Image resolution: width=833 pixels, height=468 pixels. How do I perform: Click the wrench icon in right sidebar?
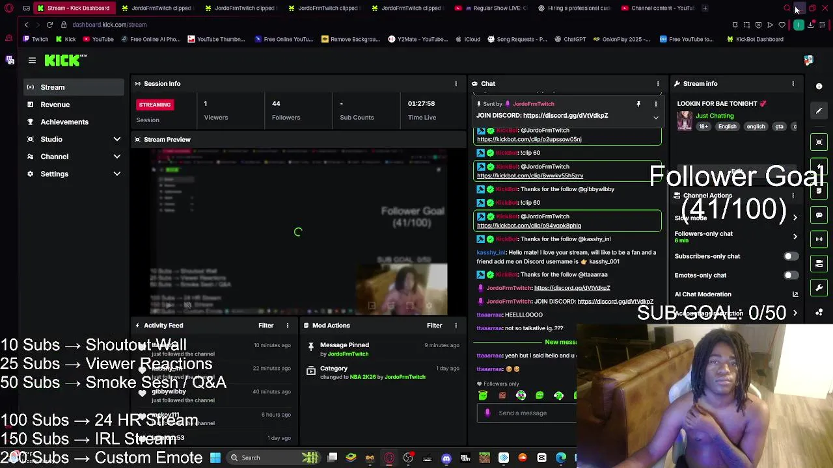(x=819, y=288)
